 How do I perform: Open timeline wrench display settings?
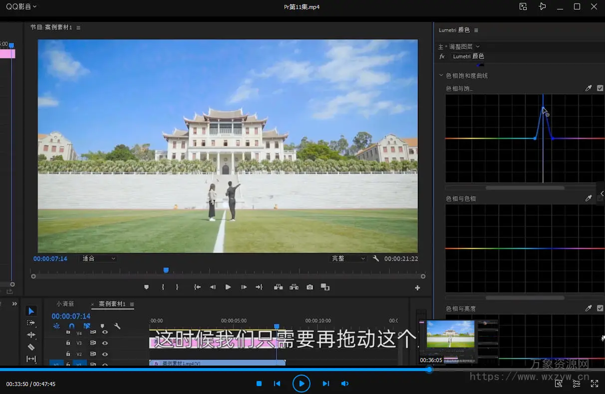point(117,326)
